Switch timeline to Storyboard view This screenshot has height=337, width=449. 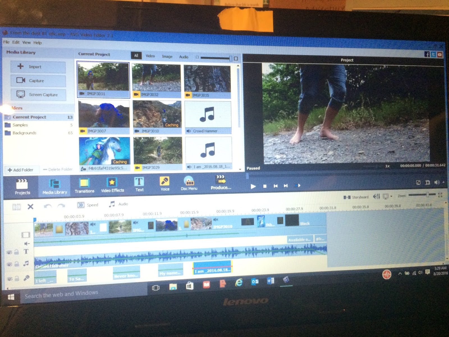click(x=356, y=197)
